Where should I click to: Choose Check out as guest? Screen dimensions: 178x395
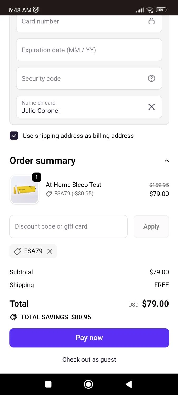point(89,359)
